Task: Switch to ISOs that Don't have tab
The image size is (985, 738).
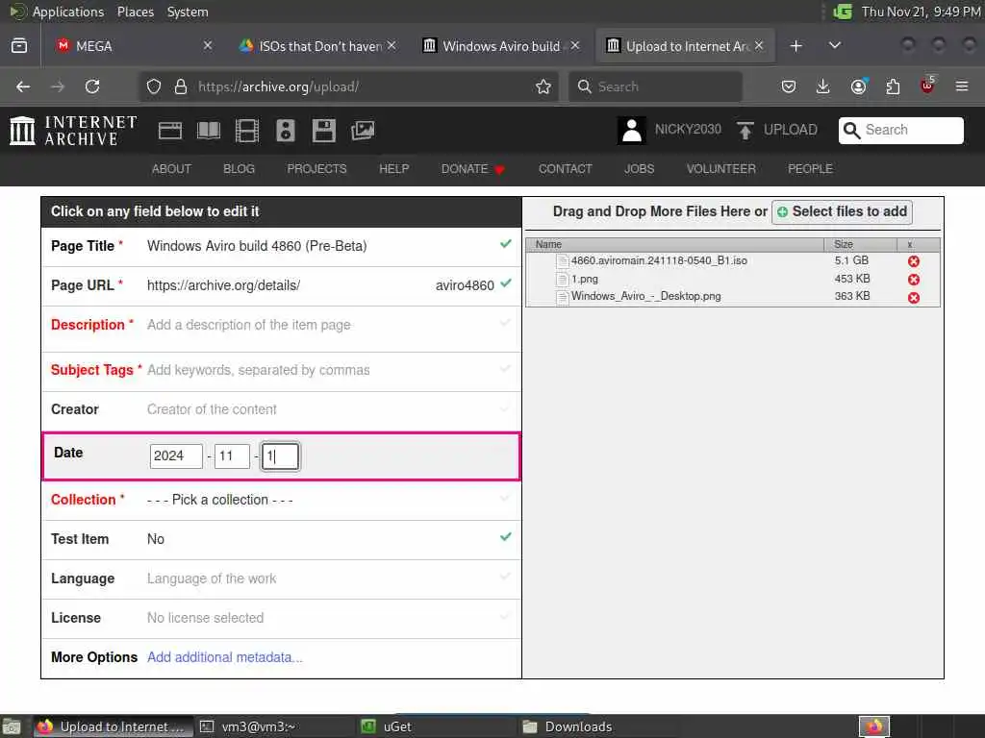Action: 317,46
